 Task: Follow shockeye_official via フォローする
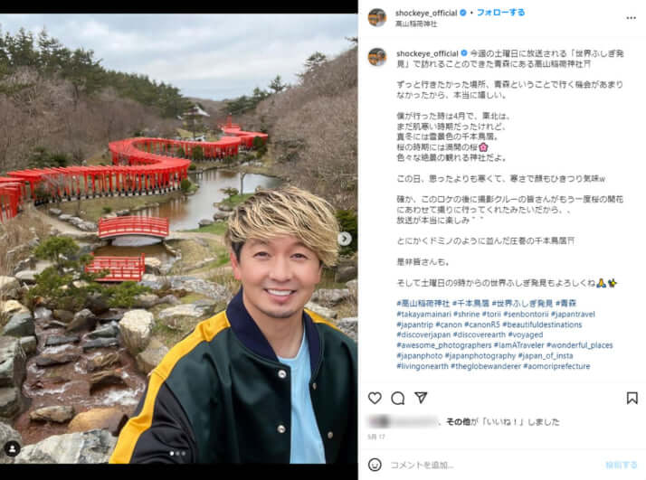(x=500, y=13)
